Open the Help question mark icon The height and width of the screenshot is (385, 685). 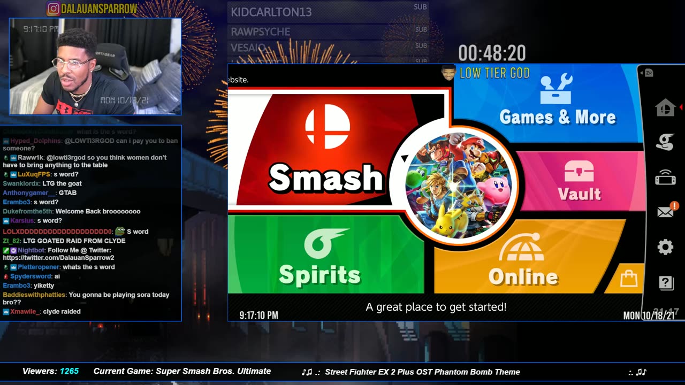666,283
